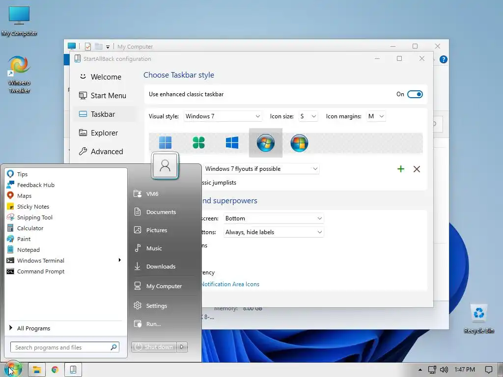Screen dimensions: 503x377
Task: Select the Windows 11 start button style
Action: click(x=165, y=143)
